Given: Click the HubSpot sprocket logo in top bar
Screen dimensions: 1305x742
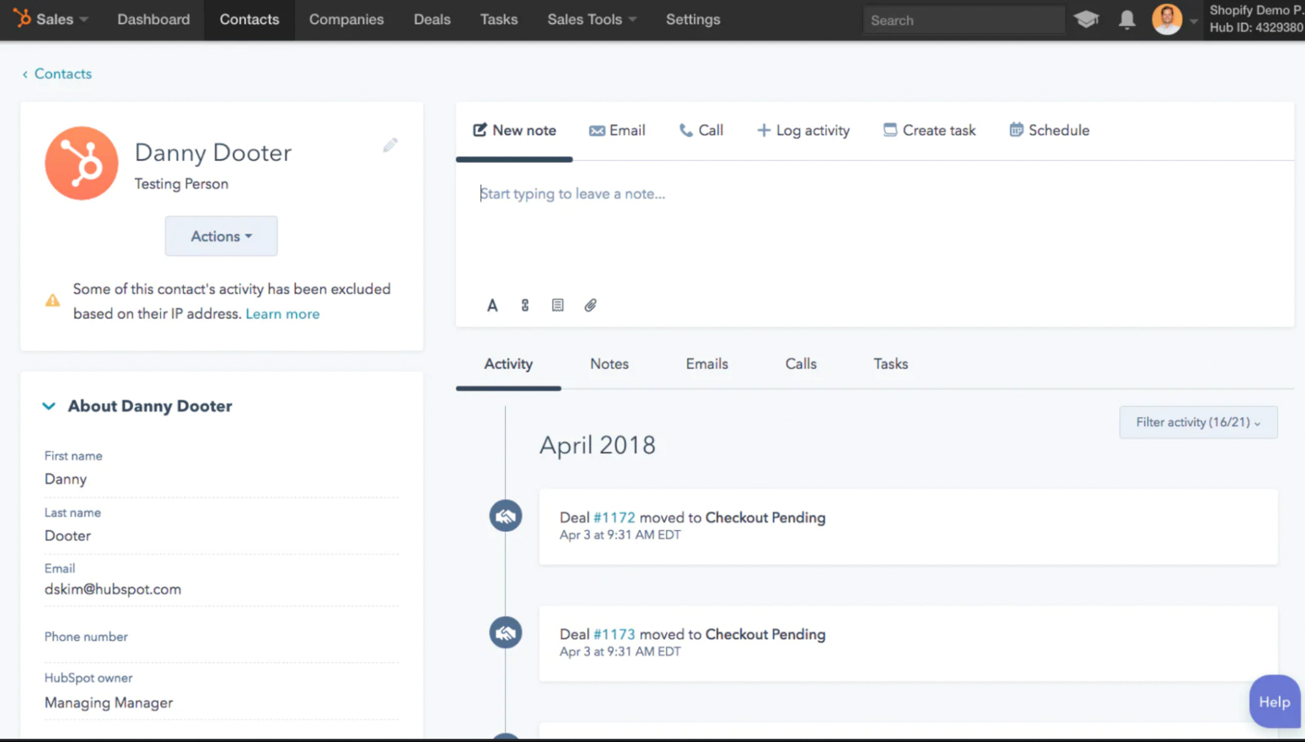Looking at the screenshot, I should click(22, 19).
